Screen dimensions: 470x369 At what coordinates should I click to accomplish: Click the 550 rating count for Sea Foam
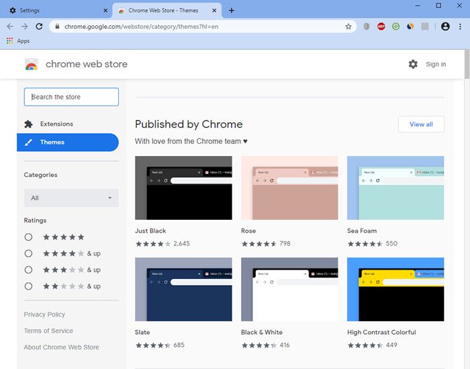[391, 243]
